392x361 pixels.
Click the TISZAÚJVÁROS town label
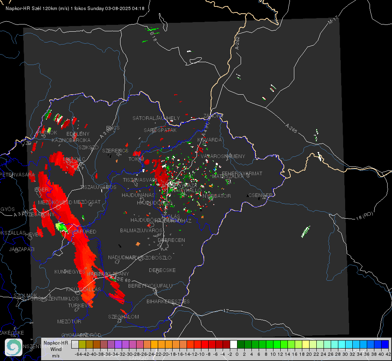(98, 187)
